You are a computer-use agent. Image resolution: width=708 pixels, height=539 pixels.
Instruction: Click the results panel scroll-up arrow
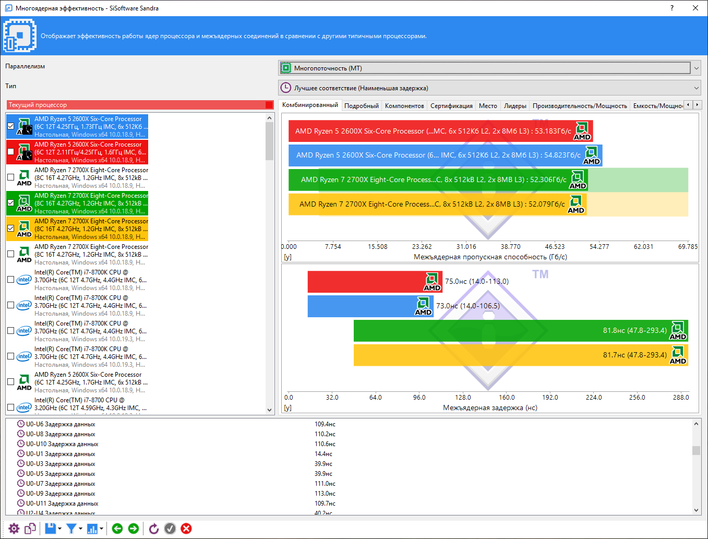click(x=696, y=424)
